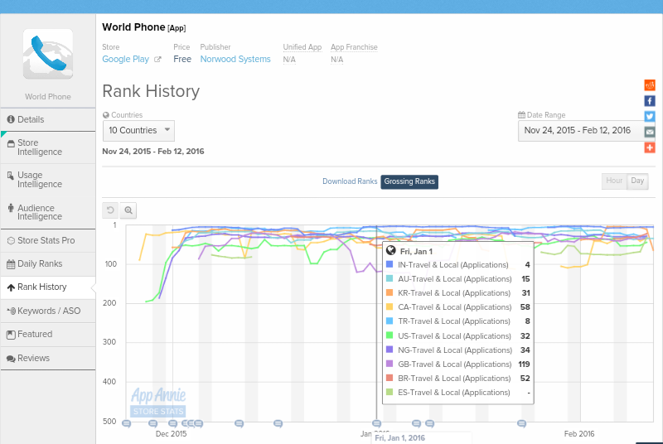Click the Featured bookmark icon
The image size is (663, 444).
(x=11, y=335)
